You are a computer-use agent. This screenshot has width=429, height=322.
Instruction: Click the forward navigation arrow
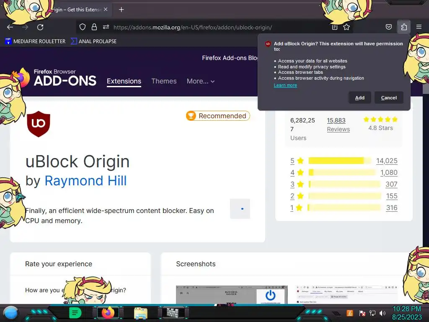(x=25, y=27)
